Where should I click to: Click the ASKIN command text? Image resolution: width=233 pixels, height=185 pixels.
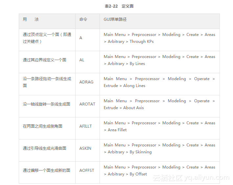[x=86, y=148]
